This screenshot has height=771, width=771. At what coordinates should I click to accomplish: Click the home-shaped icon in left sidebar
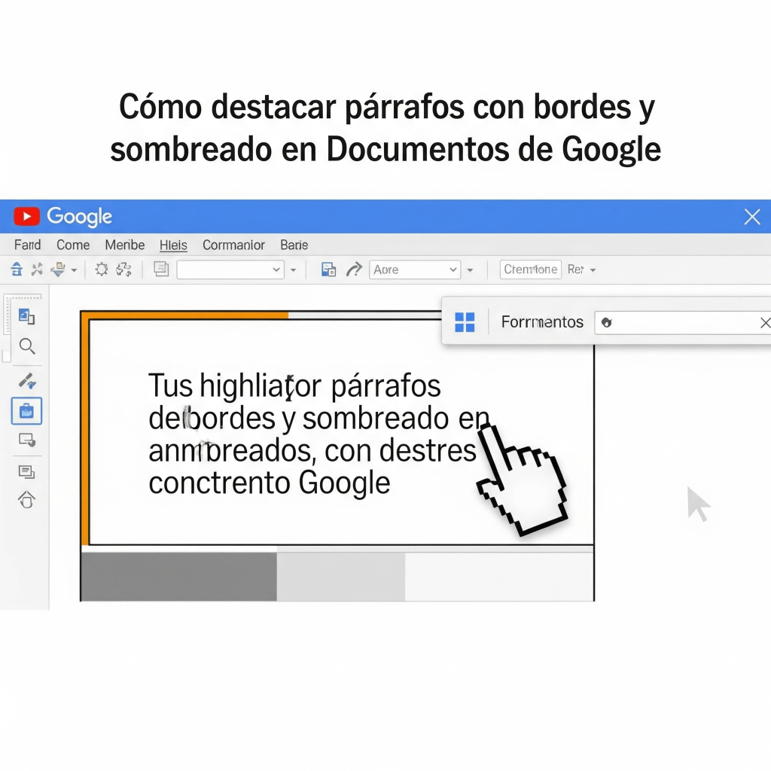click(27, 500)
